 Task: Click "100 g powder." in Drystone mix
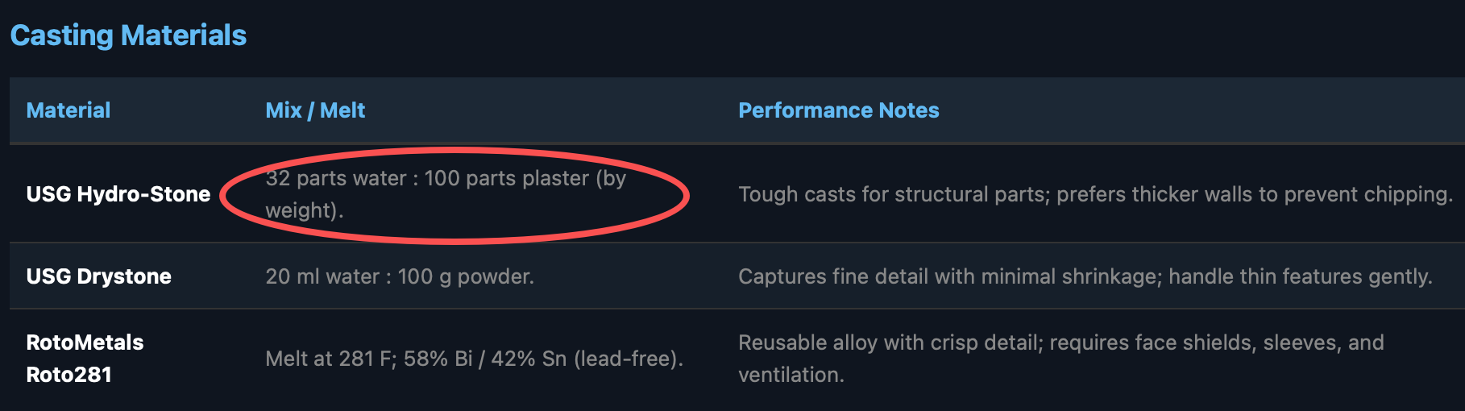466,276
